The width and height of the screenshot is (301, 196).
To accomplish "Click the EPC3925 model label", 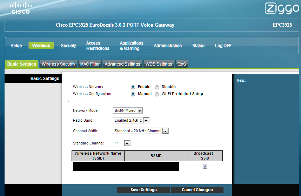I will coord(282,25).
